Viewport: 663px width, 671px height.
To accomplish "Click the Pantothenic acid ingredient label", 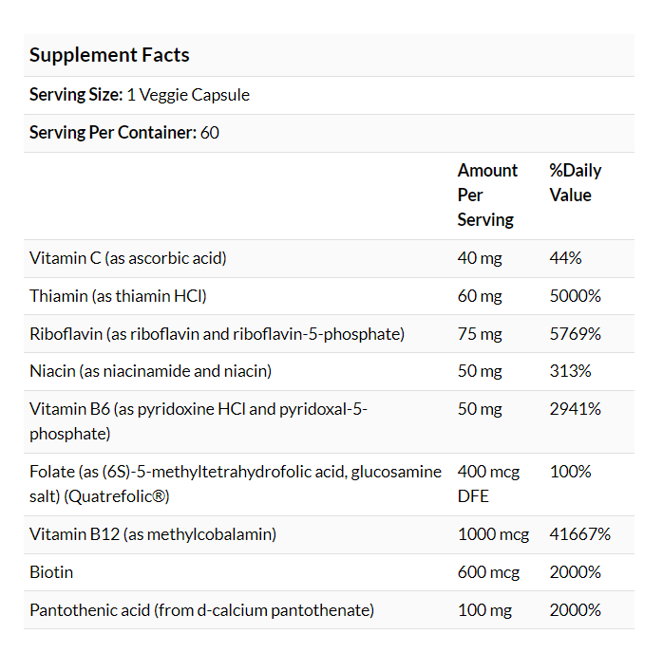I will click(201, 610).
